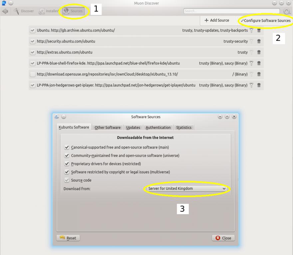Click the 'Download from:' label
293x255 pixels.
coord(77,189)
